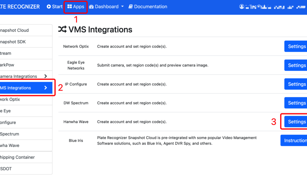Click the VMS Integrations page heading
307x182 pixels.
click(x=100, y=30)
